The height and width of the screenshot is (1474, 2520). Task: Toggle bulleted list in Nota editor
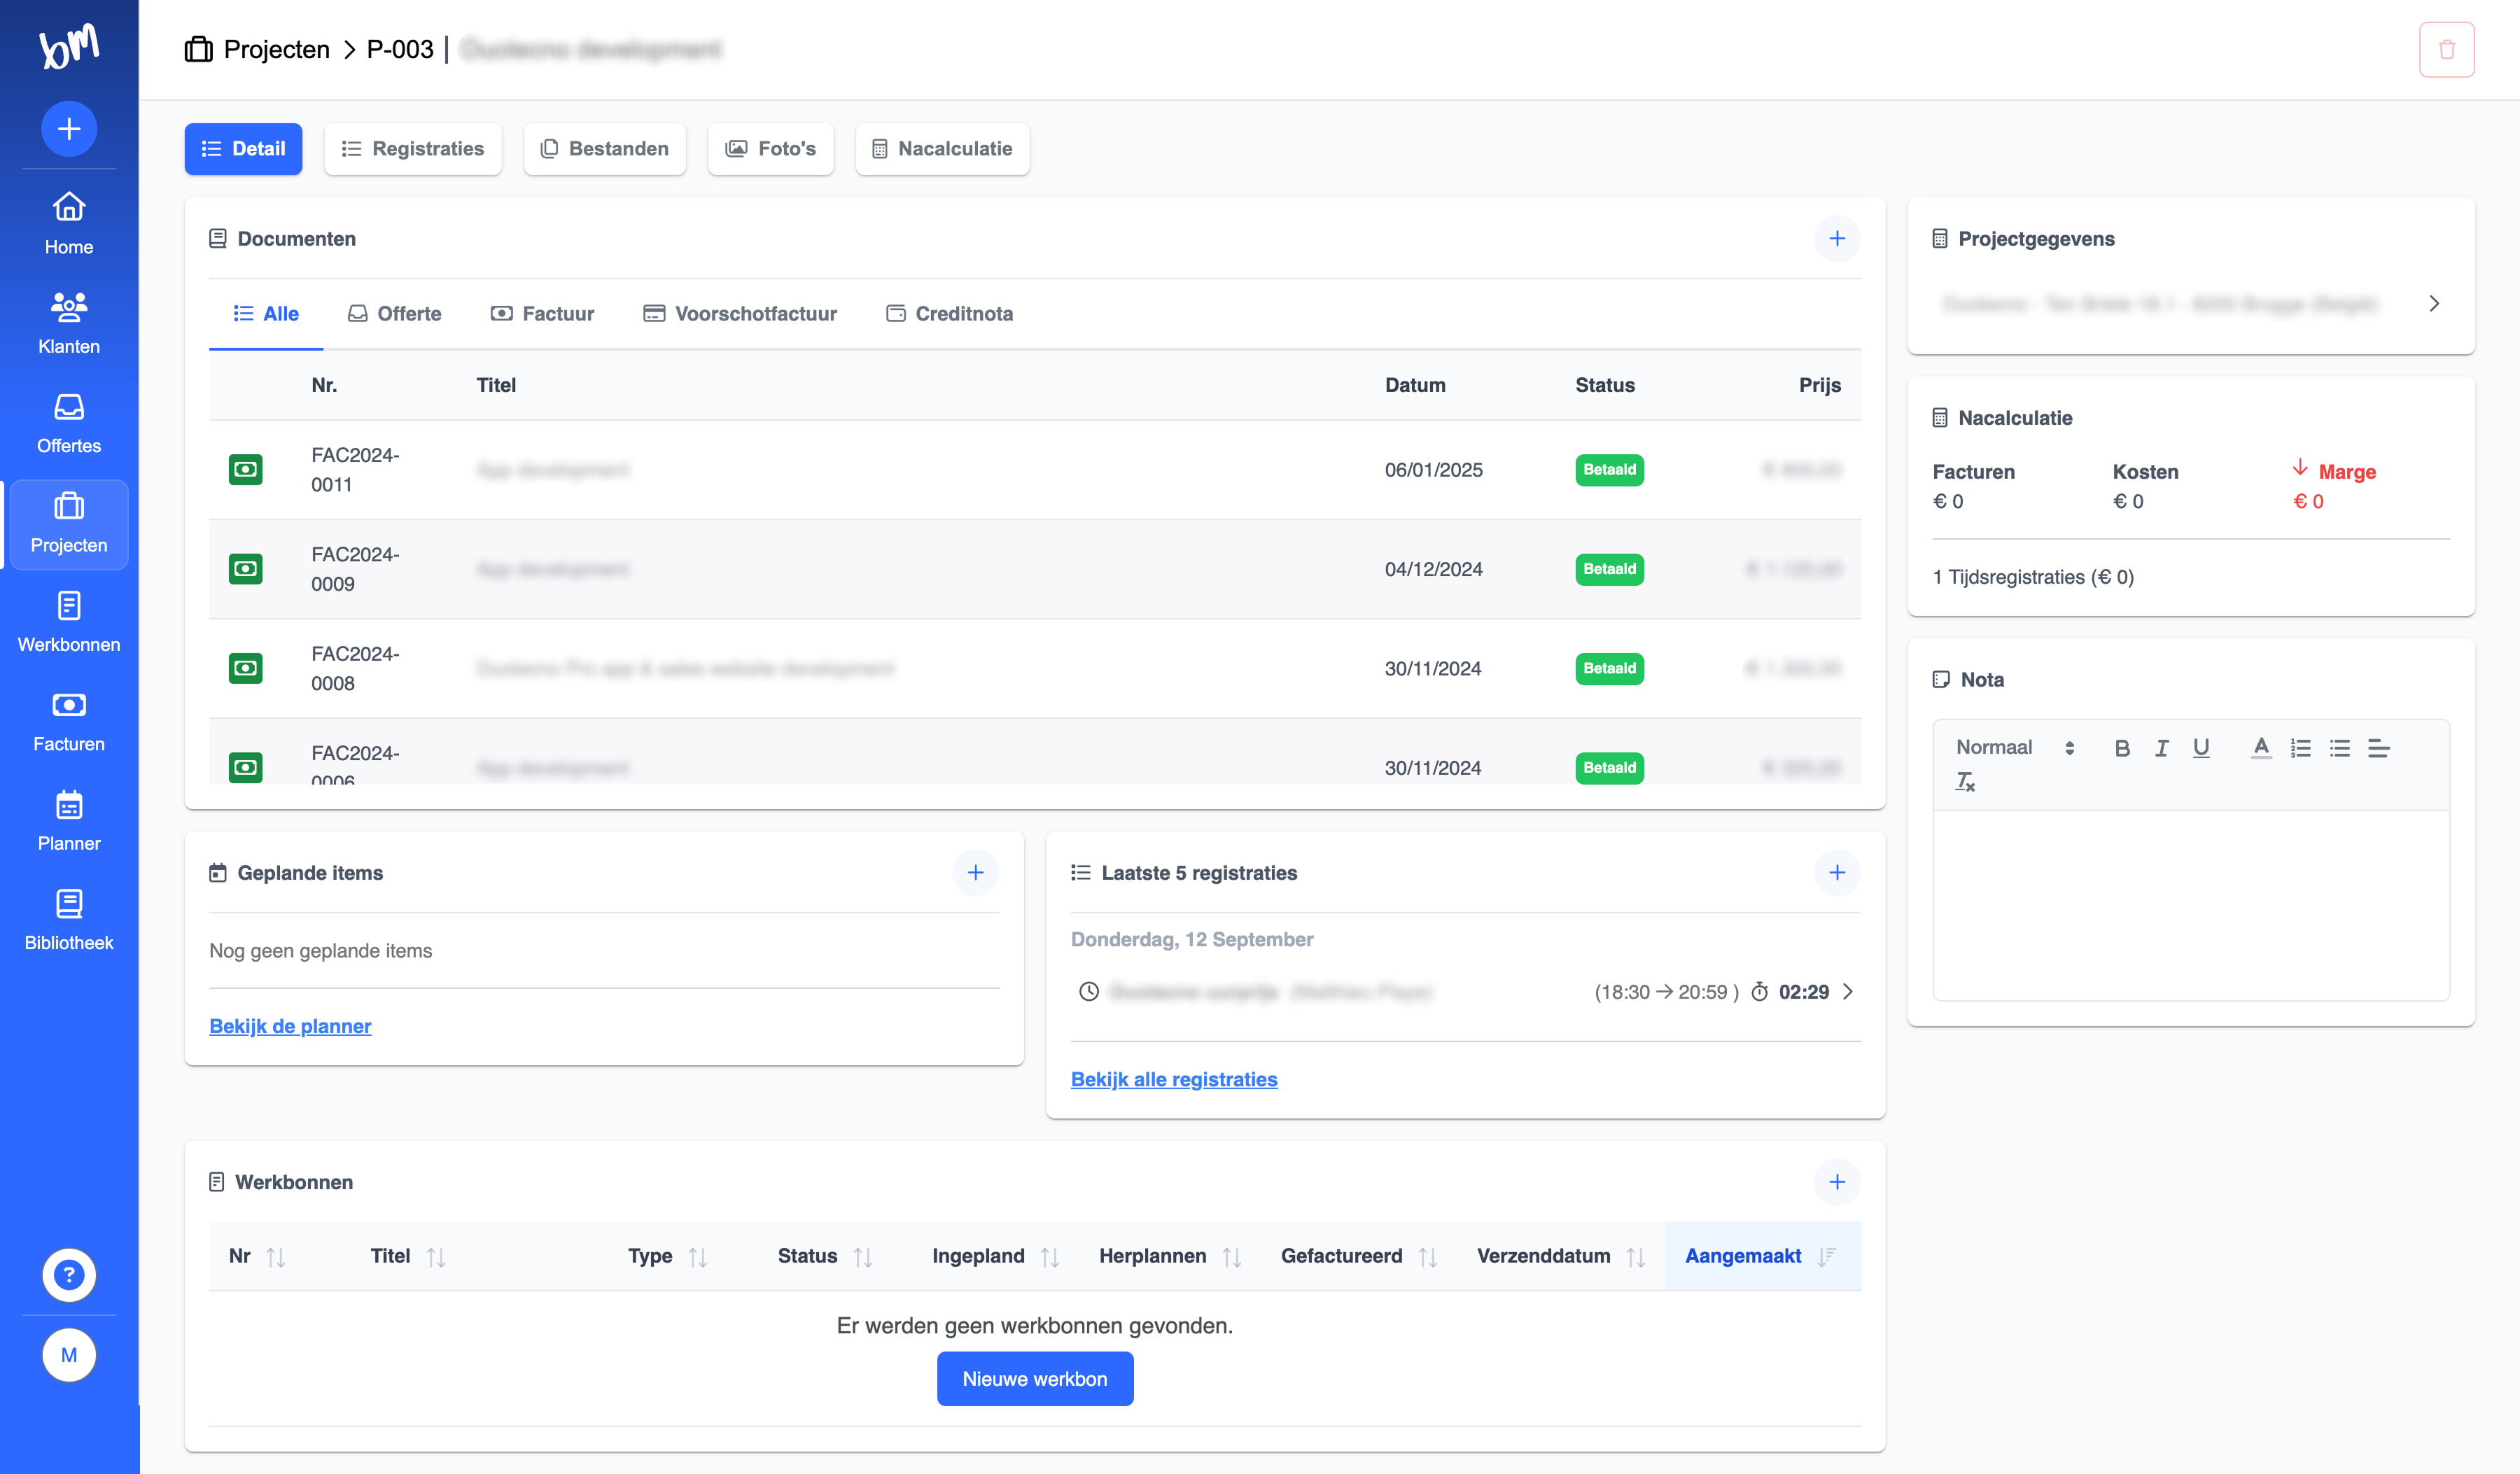click(2339, 748)
